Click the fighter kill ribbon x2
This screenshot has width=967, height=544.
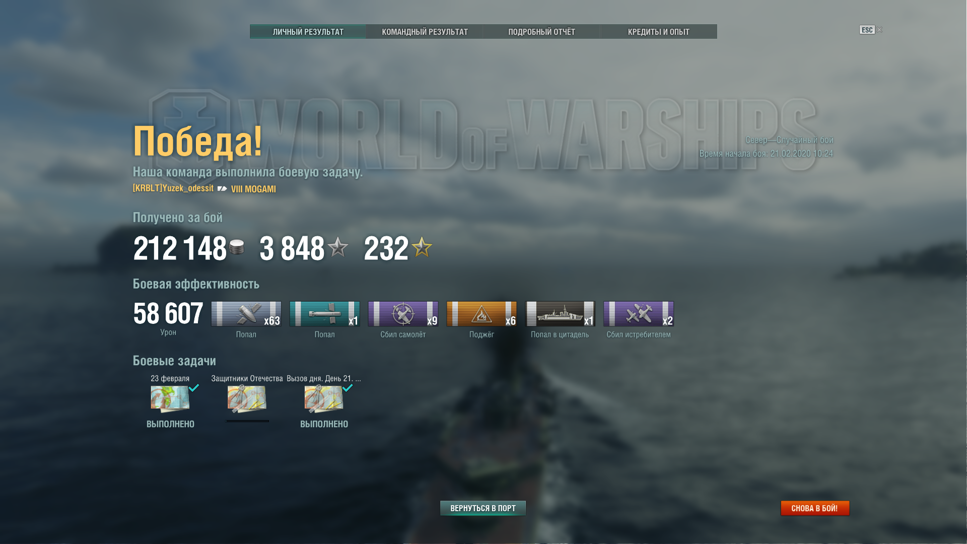coord(639,314)
